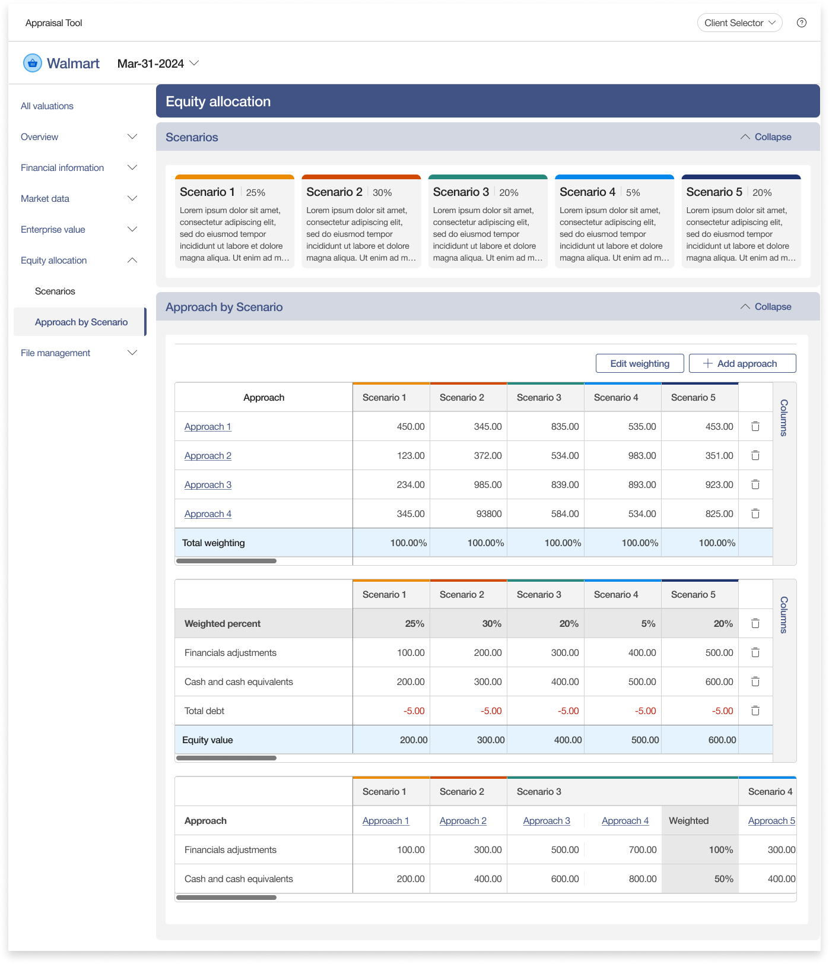
Task: Click the help question mark icon
Action: [801, 23]
